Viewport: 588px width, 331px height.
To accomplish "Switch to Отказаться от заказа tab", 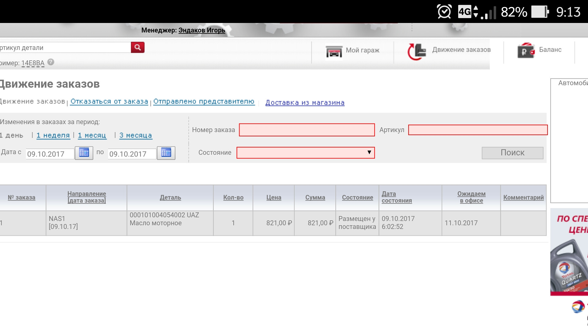I will pyautogui.click(x=109, y=101).
